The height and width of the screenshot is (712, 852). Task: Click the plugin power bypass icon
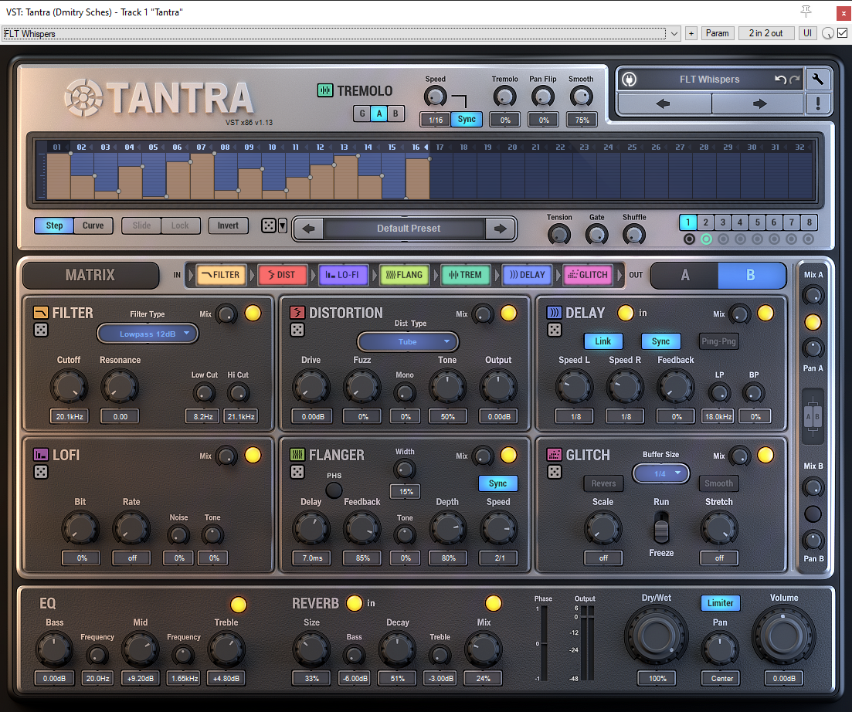630,80
